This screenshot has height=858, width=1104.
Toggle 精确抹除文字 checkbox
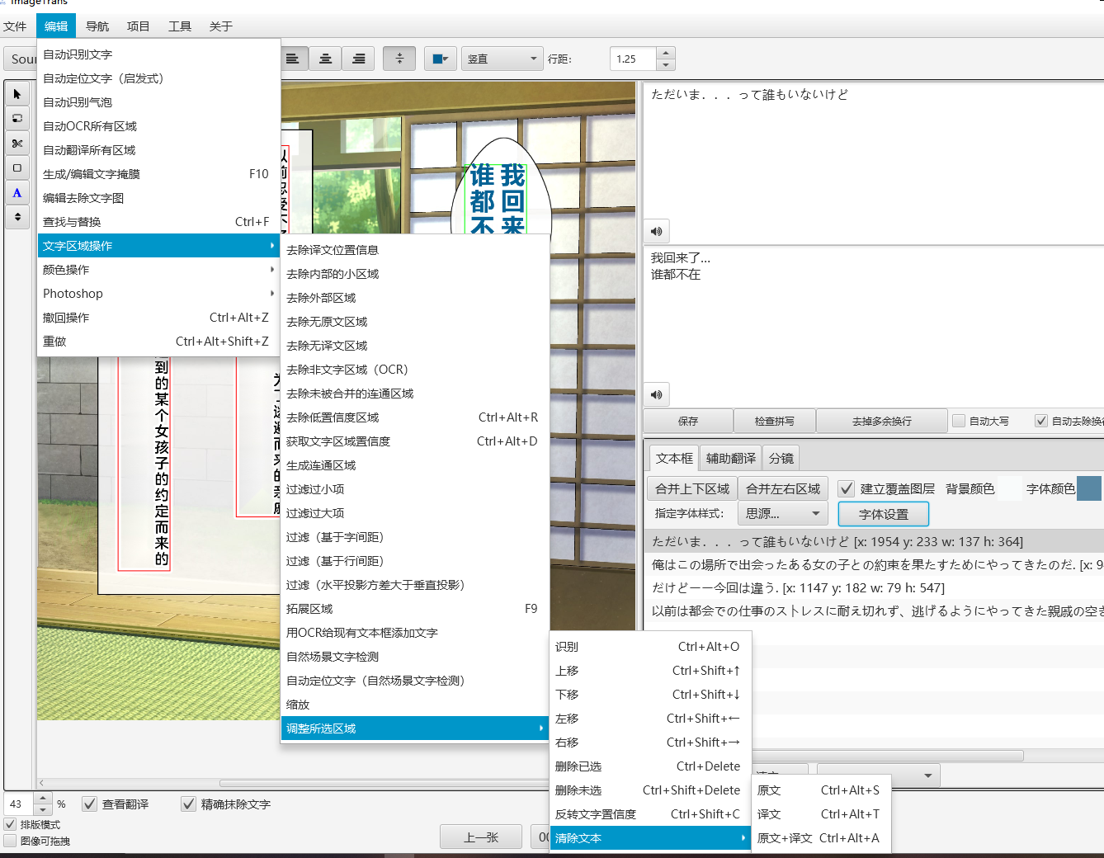tap(189, 804)
